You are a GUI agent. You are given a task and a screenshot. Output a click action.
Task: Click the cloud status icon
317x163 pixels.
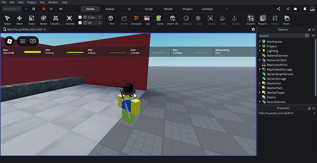[295, 9]
